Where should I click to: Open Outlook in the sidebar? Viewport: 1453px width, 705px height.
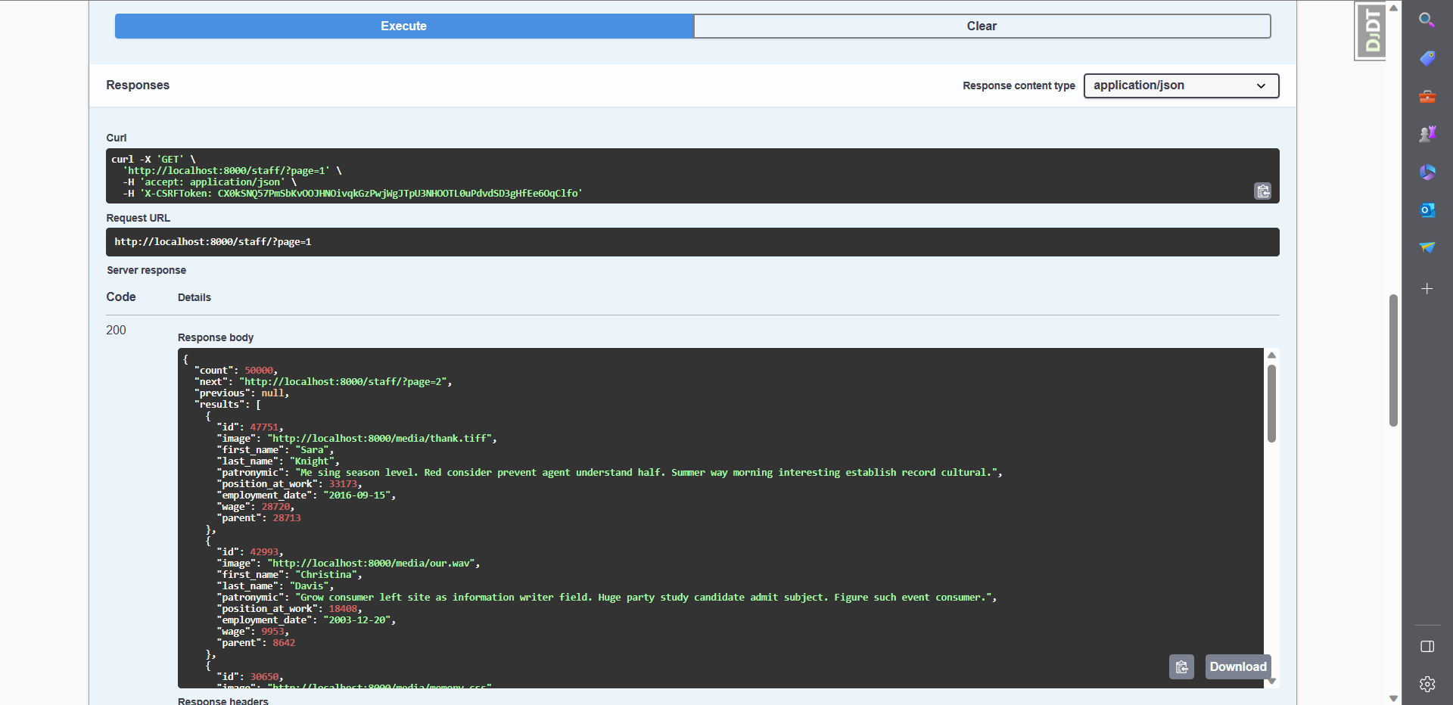click(1427, 210)
